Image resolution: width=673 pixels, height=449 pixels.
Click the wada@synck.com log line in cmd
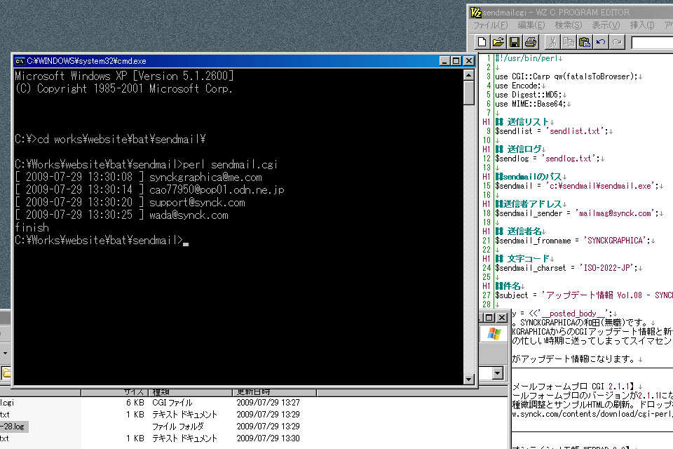click(121, 215)
